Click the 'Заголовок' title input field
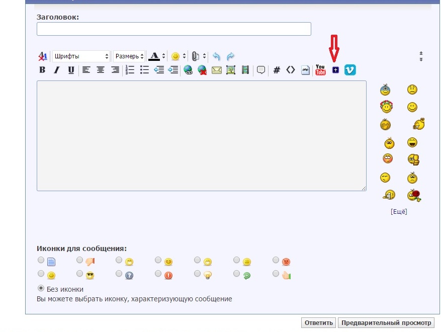Image resolution: width=441 pixels, height=332 pixels. (173, 29)
